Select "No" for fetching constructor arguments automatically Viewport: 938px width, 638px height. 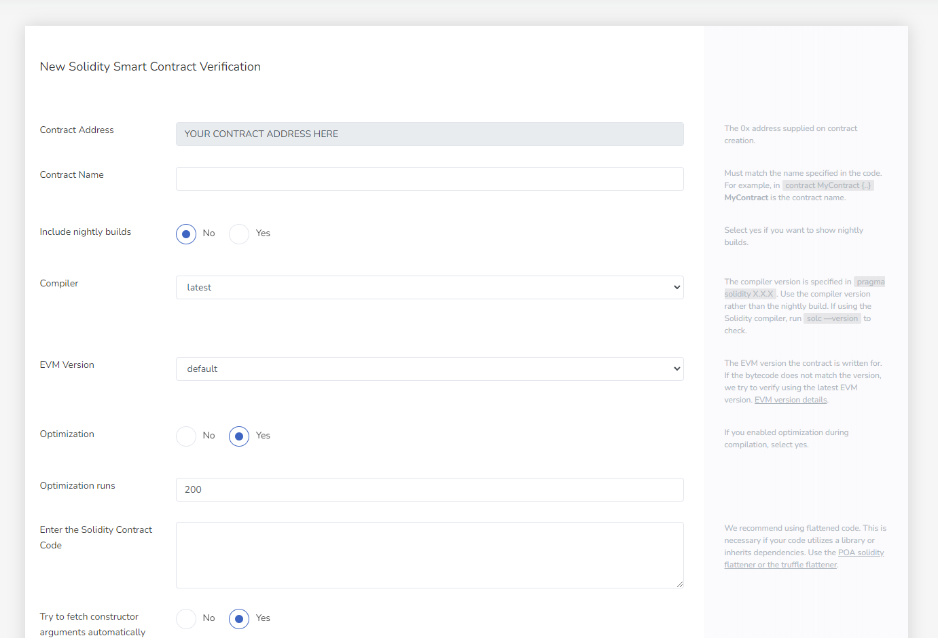(x=186, y=618)
